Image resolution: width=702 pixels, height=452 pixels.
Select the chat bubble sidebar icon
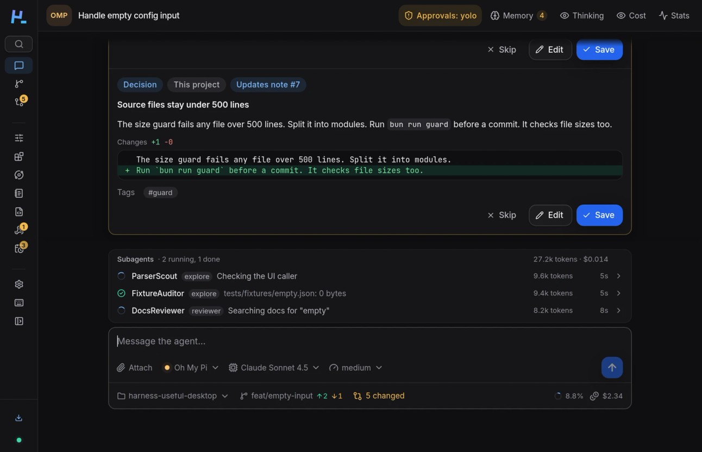[18, 66]
